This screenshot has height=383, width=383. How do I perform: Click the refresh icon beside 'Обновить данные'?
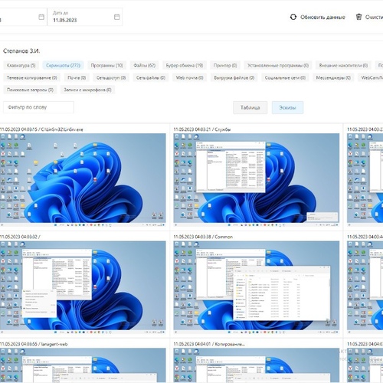tap(293, 17)
